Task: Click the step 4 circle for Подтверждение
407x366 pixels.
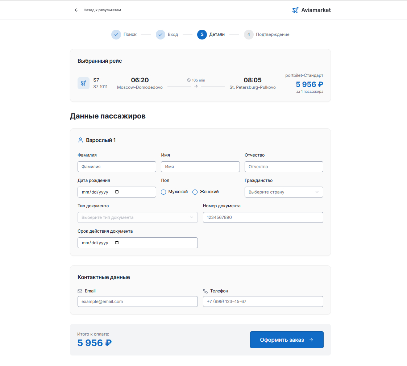Action: pyautogui.click(x=249, y=34)
